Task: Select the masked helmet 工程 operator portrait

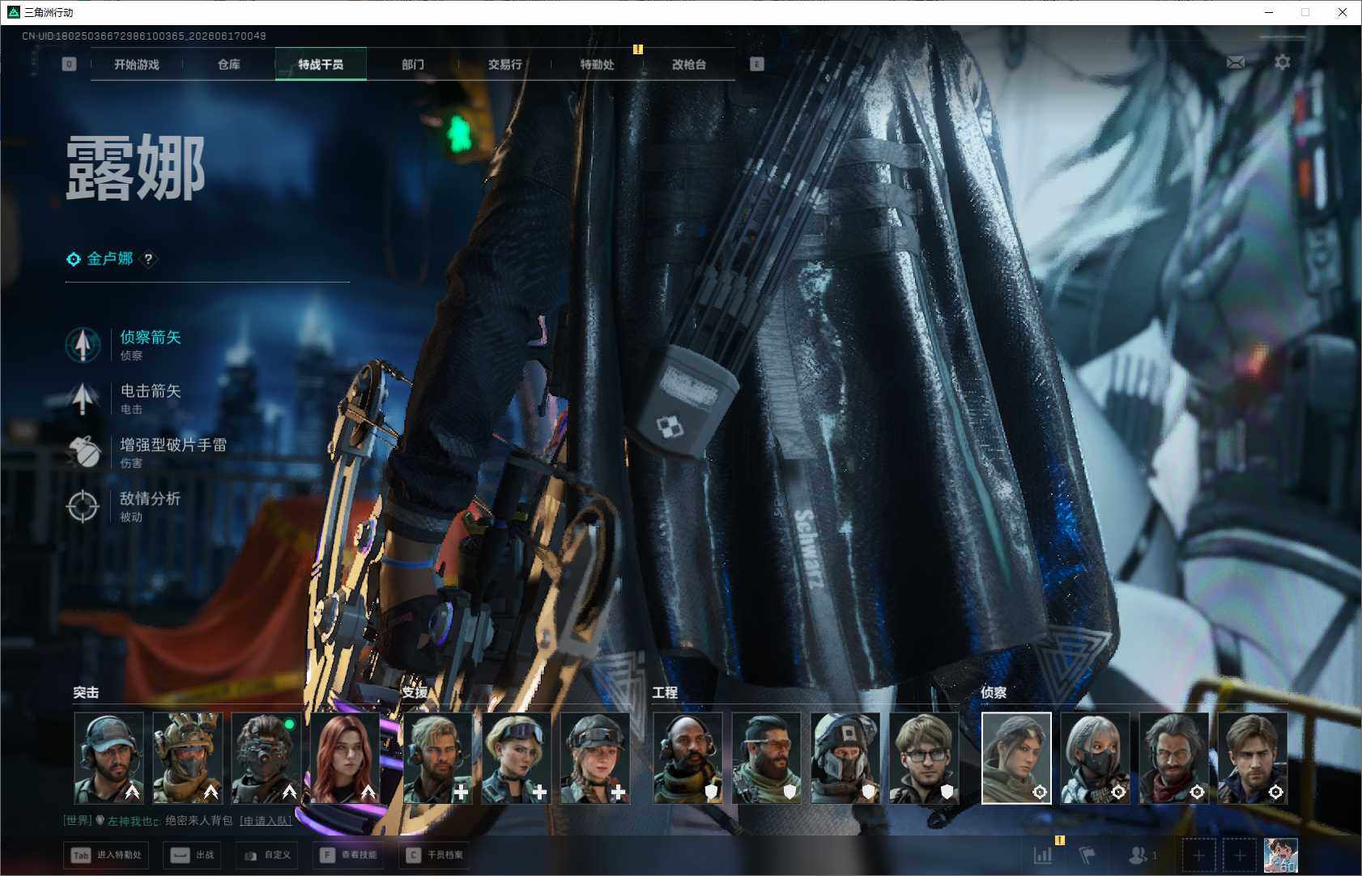Action: (845, 758)
